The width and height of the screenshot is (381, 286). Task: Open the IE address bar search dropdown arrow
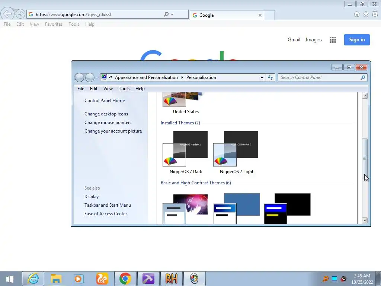click(x=172, y=15)
